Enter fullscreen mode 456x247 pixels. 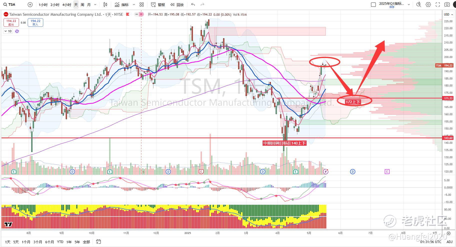point(438,4)
